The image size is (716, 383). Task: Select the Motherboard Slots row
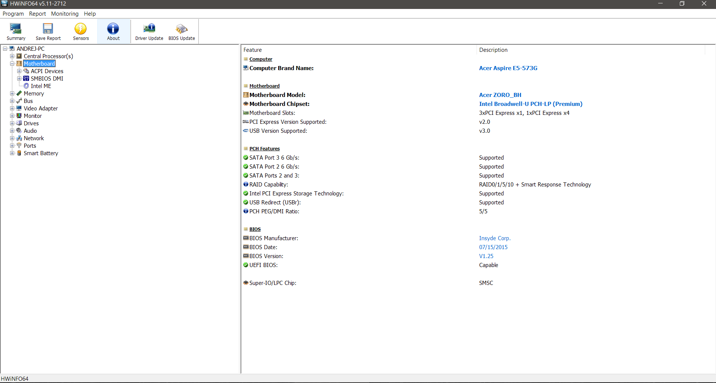tap(474, 113)
